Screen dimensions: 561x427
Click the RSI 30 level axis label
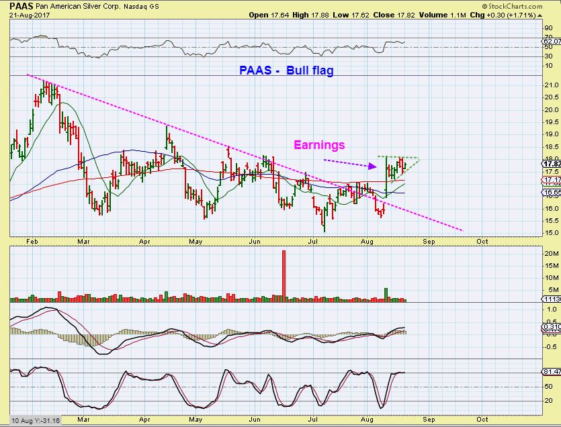(548, 56)
